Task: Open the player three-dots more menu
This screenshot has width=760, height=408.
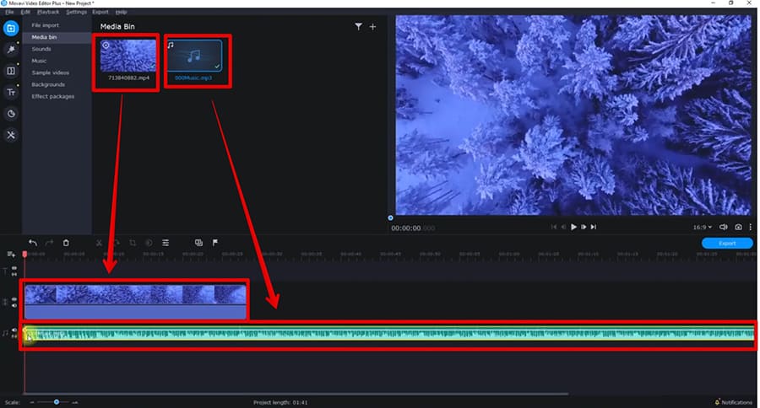Action: click(751, 227)
